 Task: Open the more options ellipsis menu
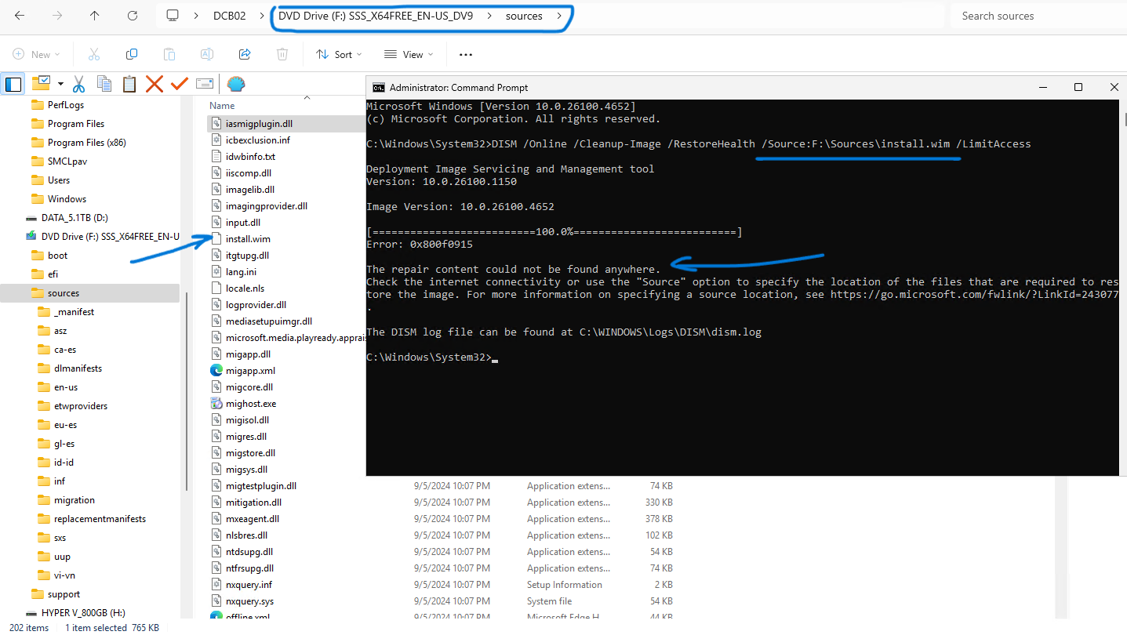pyautogui.click(x=466, y=55)
